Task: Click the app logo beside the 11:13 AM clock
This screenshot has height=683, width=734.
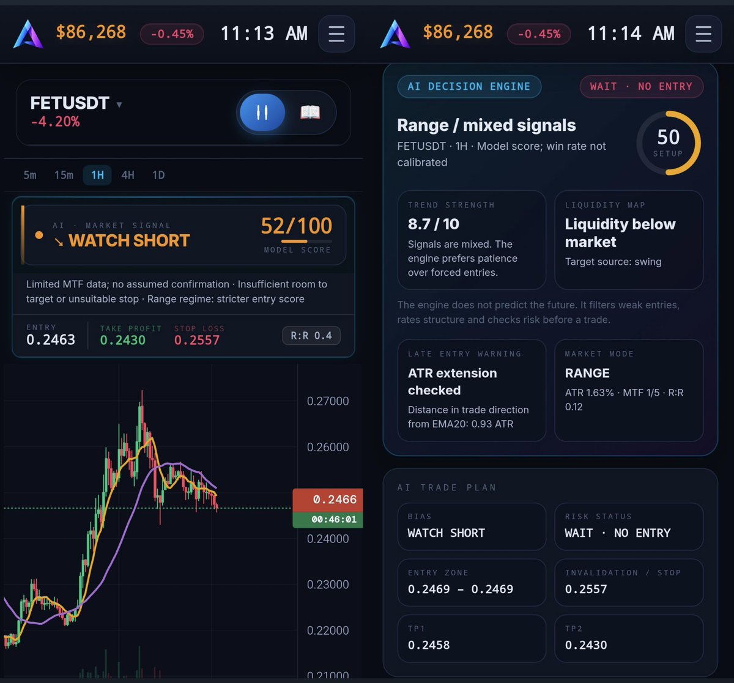Action: [x=28, y=34]
